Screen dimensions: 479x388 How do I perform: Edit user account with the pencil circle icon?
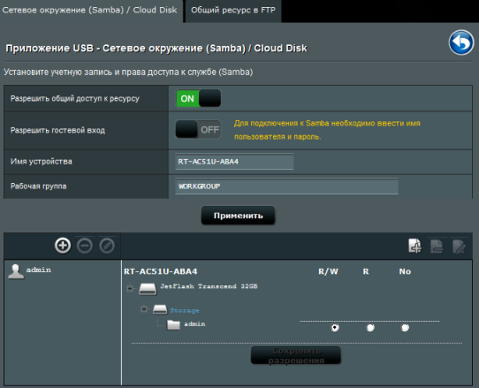(x=107, y=246)
